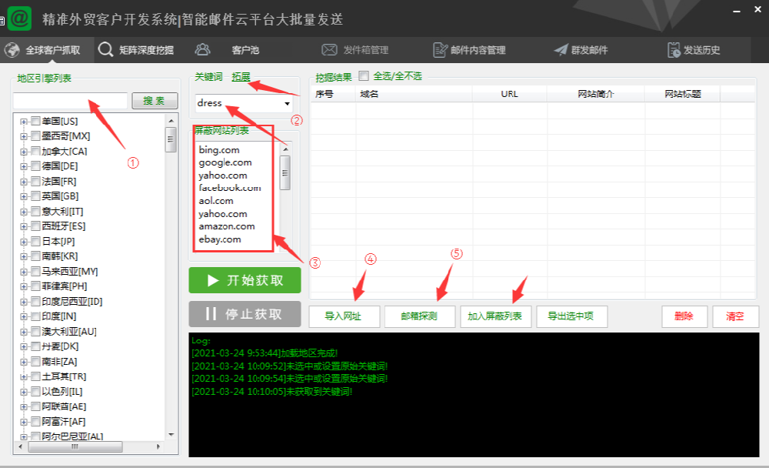Click the 搜索 button for region list

pyautogui.click(x=154, y=101)
